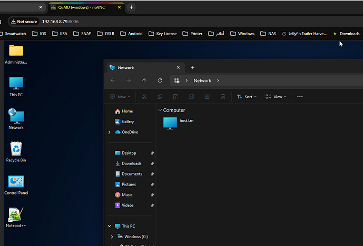Open the See more three-dots menu
This screenshot has height=246, width=363.
[300, 97]
